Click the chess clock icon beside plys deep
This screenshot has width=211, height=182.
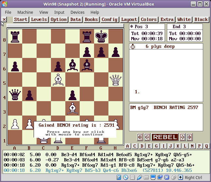coord(133,46)
